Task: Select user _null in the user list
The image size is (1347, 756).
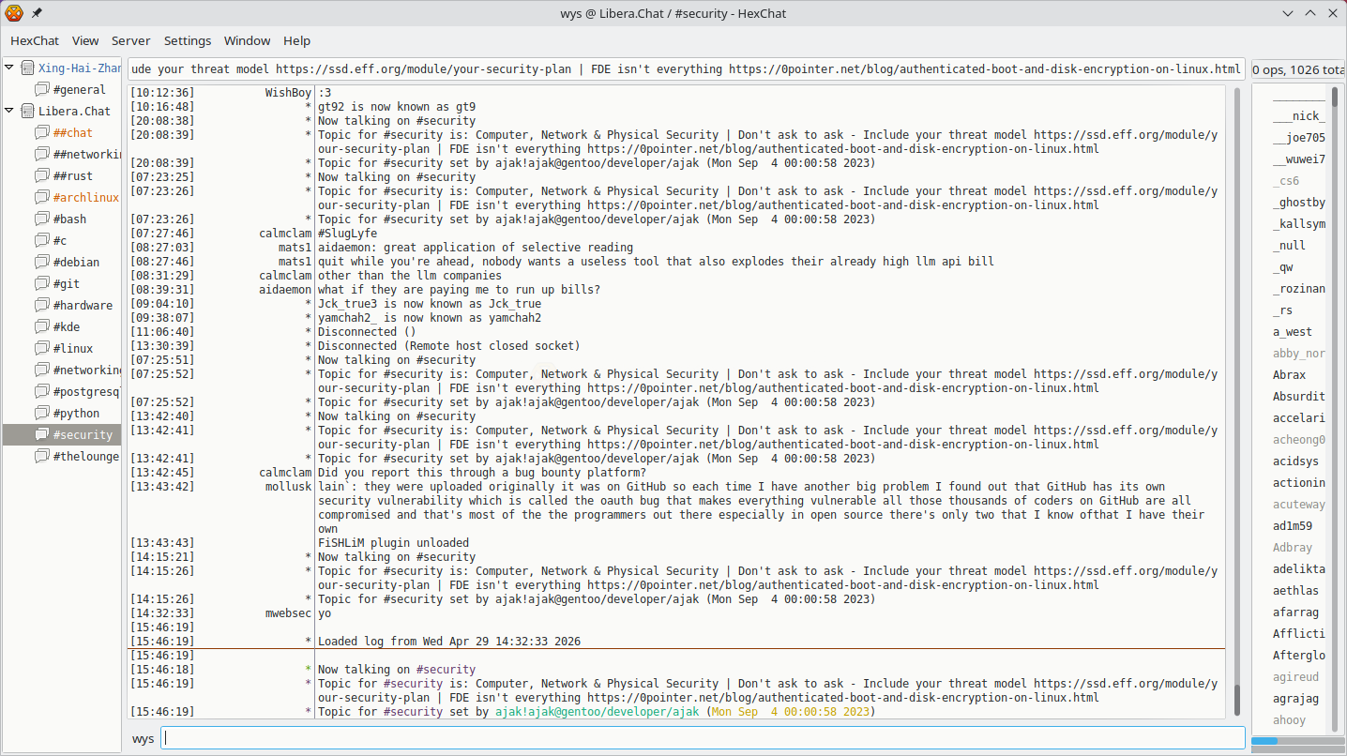Action: point(1289,246)
